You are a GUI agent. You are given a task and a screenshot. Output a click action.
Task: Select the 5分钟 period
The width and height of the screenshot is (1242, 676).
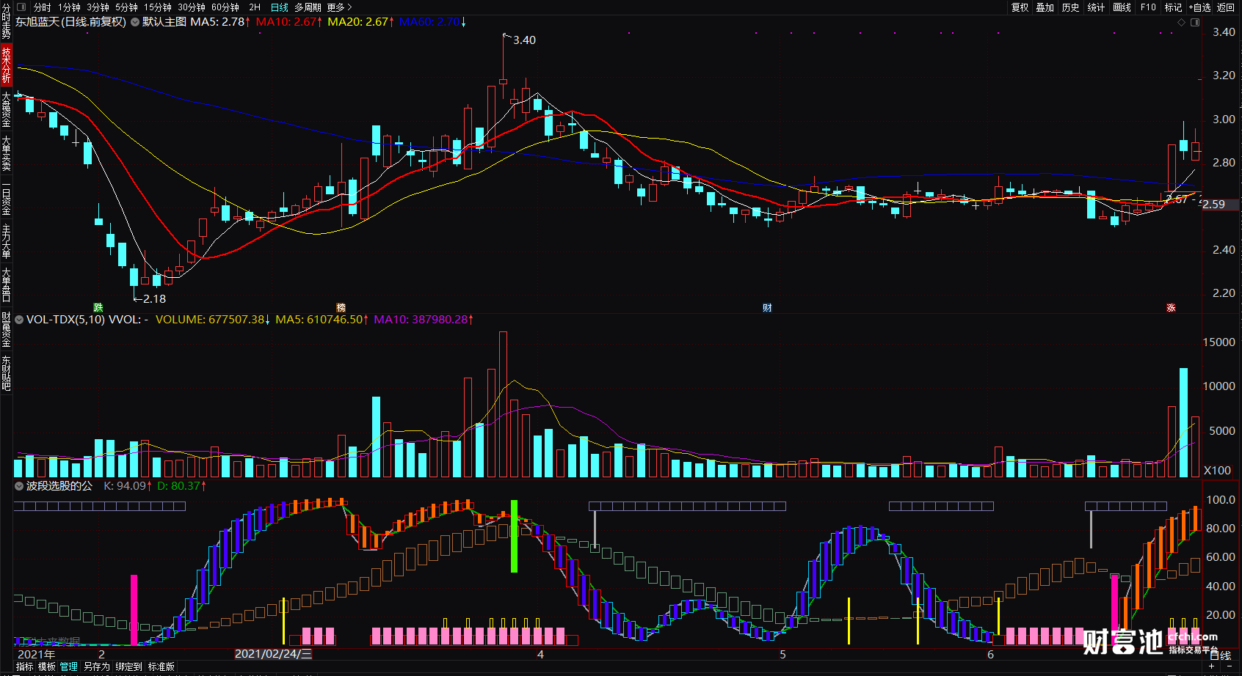(127, 7)
